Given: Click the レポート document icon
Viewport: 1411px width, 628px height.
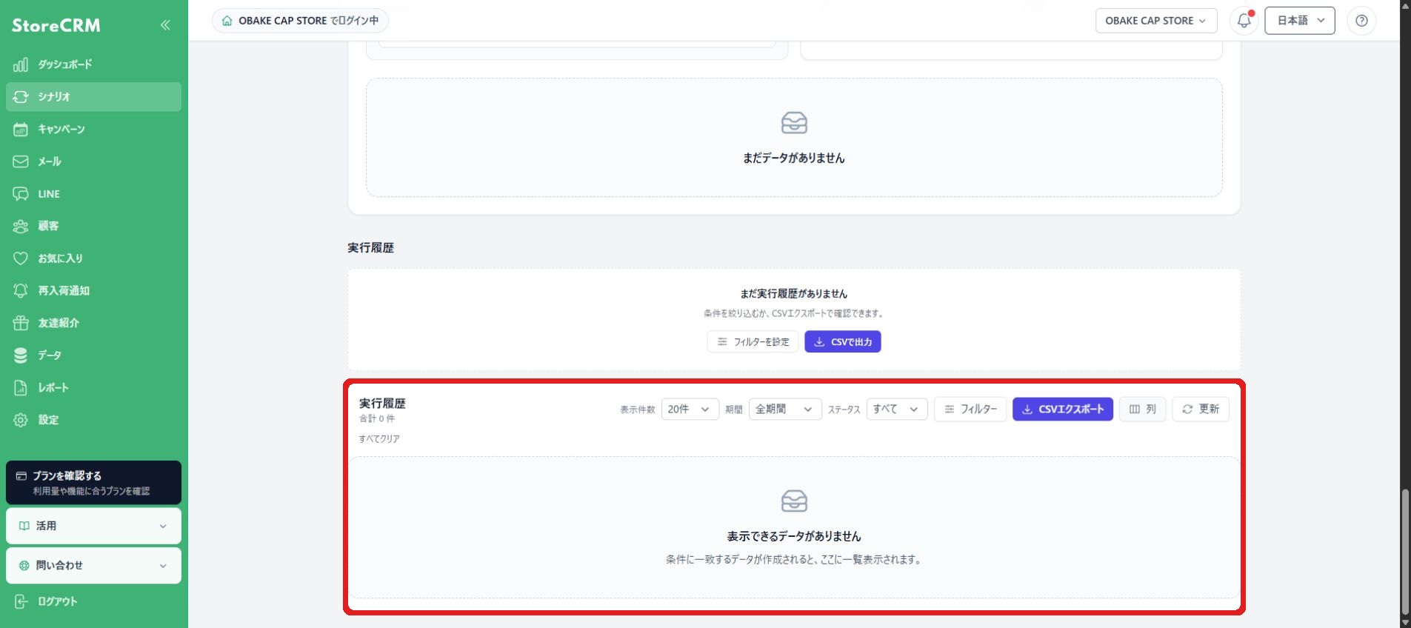Looking at the screenshot, I should pos(21,387).
